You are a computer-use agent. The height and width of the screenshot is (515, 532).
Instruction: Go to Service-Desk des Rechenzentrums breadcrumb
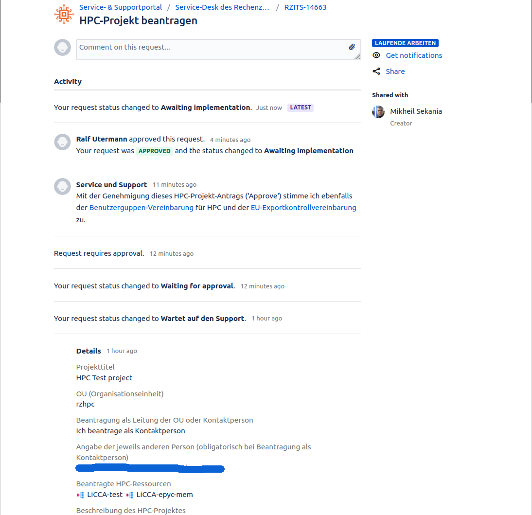tap(222, 7)
